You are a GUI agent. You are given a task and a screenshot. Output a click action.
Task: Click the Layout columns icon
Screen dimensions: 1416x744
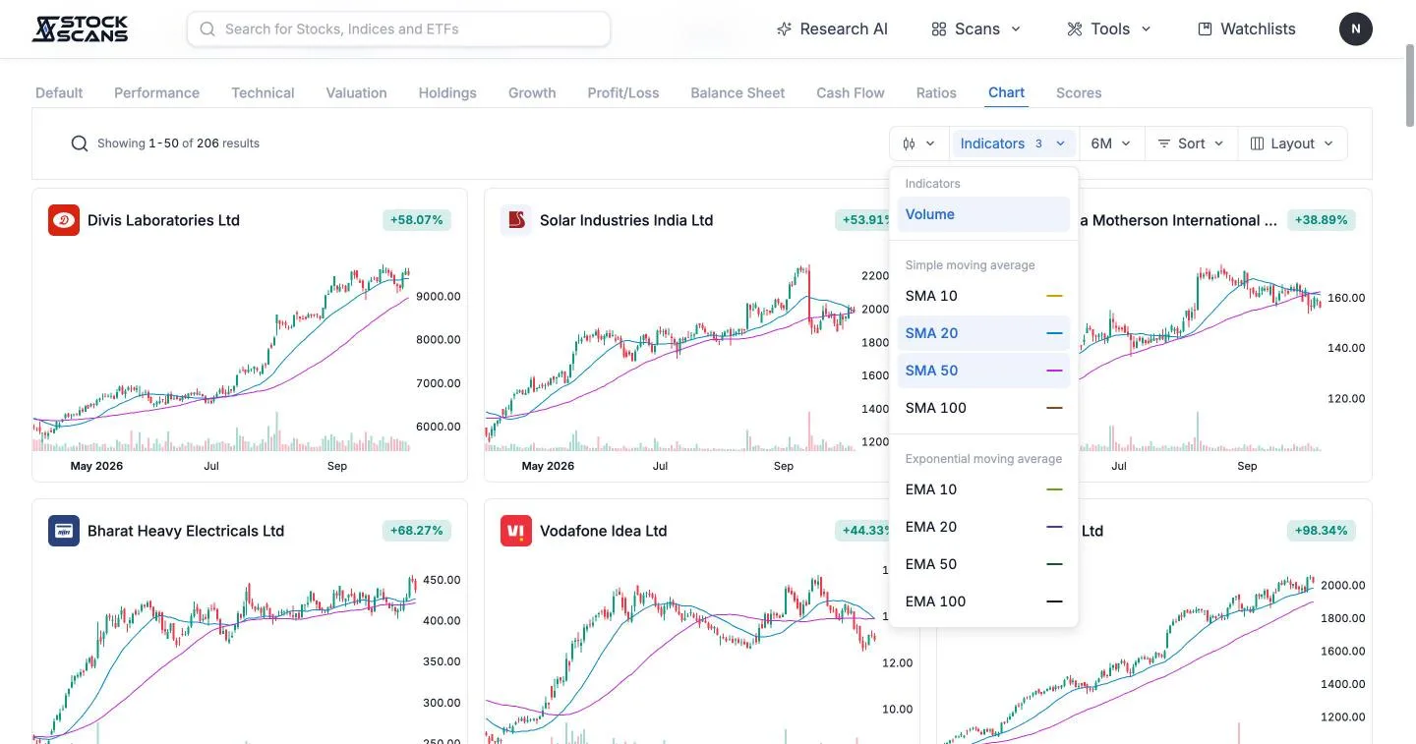tap(1257, 143)
